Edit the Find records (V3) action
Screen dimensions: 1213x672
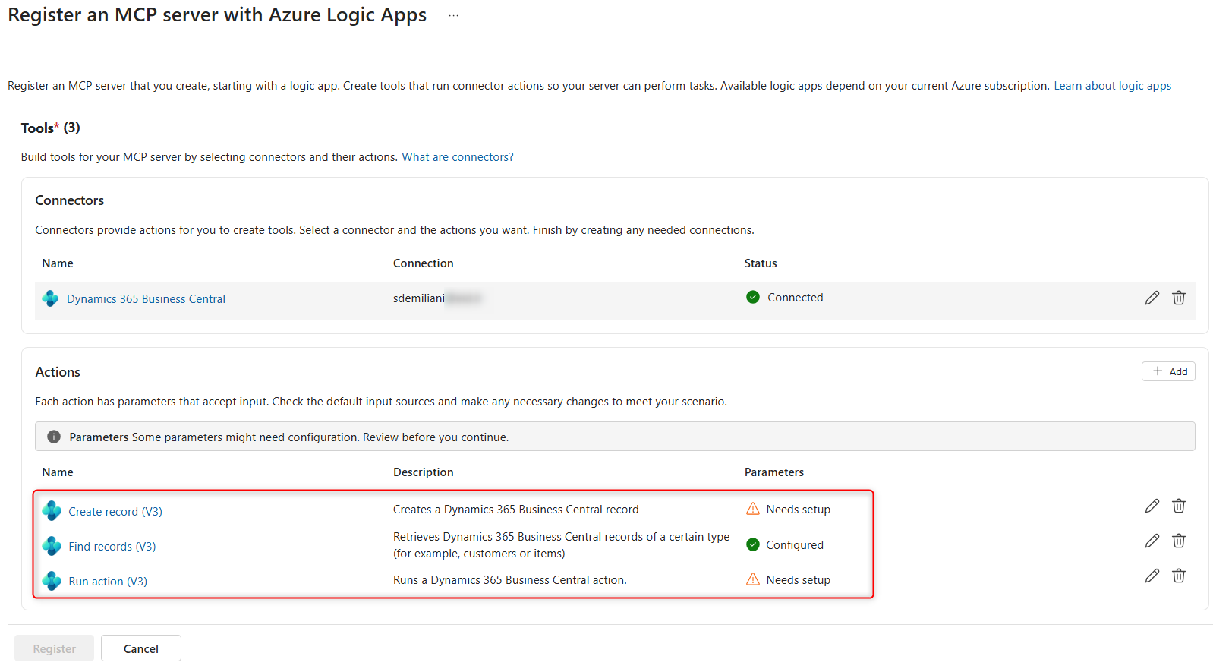pos(1152,541)
